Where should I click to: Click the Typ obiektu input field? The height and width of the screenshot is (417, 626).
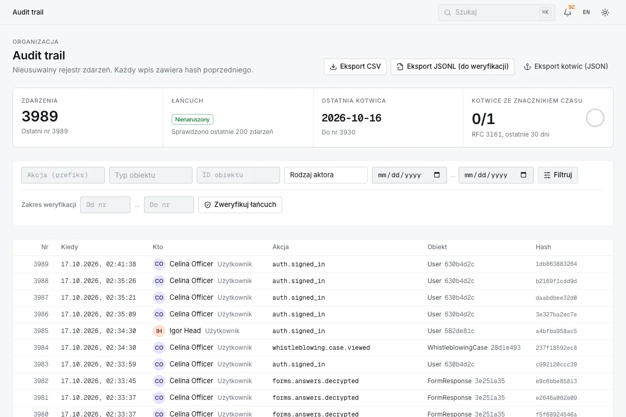click(151, 175)
